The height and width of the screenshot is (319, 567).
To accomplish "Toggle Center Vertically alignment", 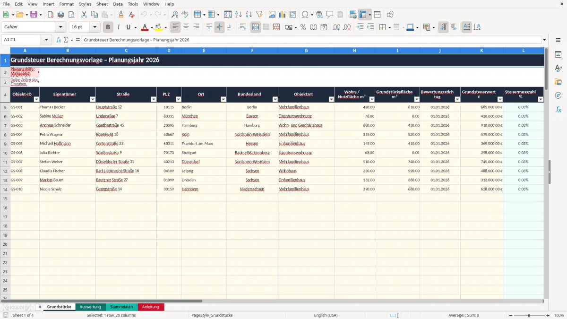I will 219,27.
